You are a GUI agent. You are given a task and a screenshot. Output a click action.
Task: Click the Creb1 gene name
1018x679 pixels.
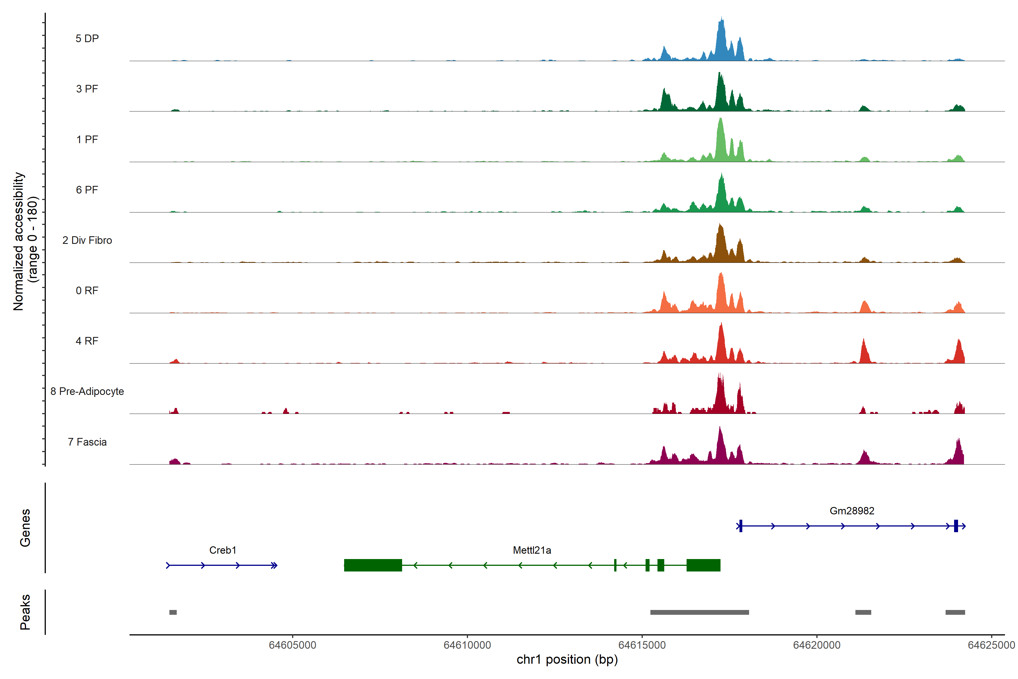[x=223, y=550]
